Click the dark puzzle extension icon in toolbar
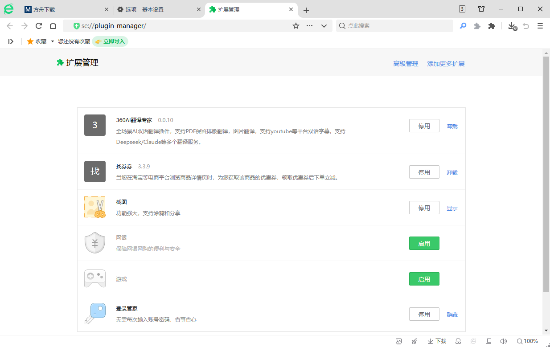This screenshot has height=347, width=550. [491, 26]
